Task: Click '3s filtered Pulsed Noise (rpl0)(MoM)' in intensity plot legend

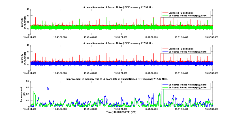Action: [187, 52]
